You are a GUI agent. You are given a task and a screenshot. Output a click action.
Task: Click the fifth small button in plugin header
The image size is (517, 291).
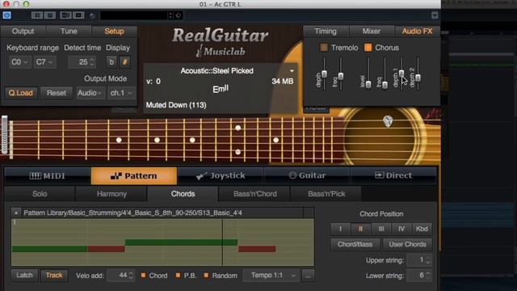(78, 15)
